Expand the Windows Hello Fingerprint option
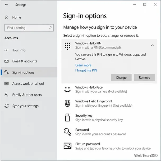Image resolution: width=161 pixels, height=161 pixels. tap(109, 103)
